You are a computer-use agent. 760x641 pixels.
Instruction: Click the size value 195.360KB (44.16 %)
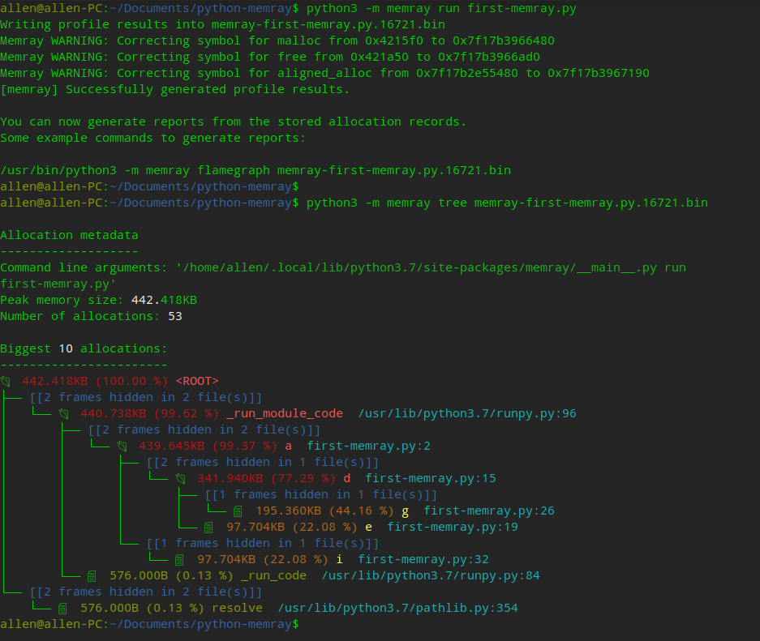pos(324,511)
